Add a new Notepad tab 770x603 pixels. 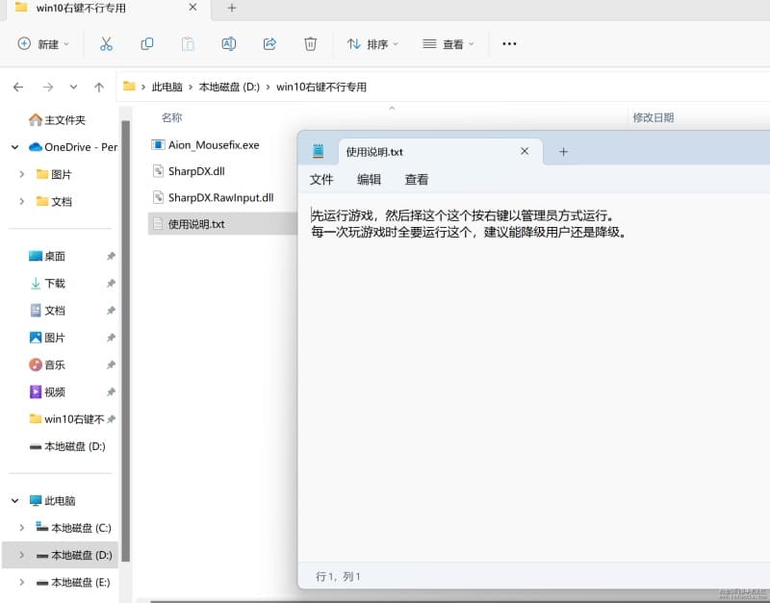[564, 152]
